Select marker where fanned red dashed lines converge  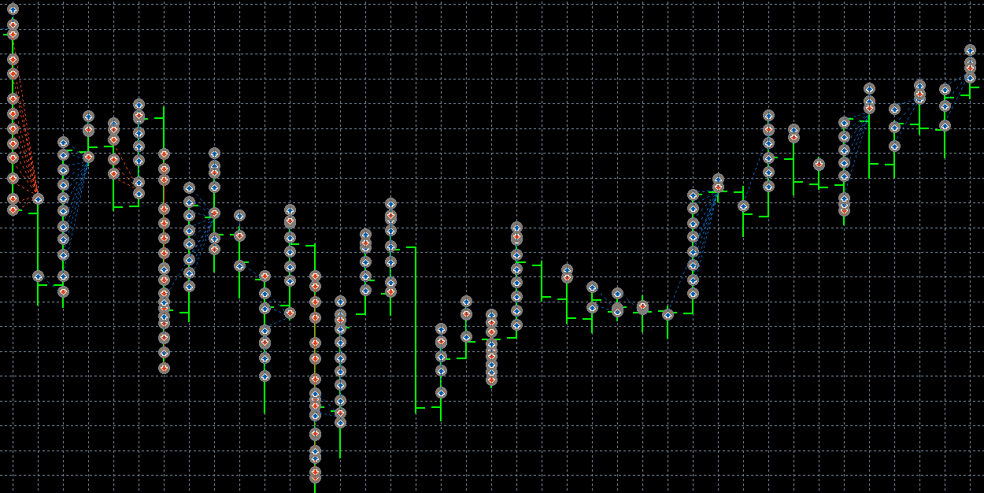tap(38, 198)
